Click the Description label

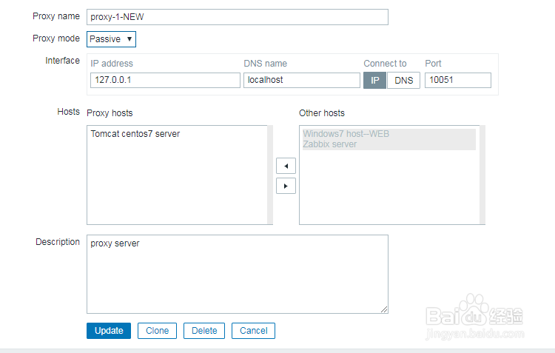pos(58,242)
